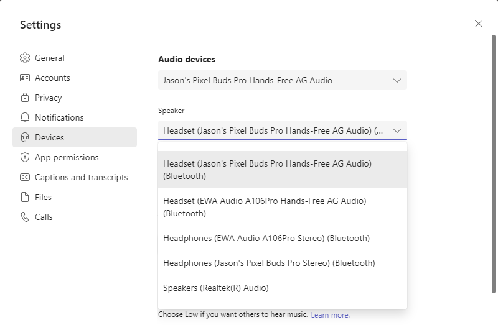Click the App permissions shield icon
This screenshot has height=325, width=498.
(25, 157)
